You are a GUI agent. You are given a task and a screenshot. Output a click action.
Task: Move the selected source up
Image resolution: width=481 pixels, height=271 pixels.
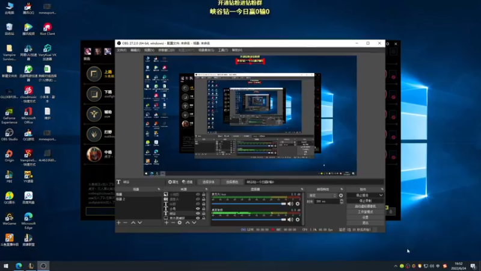click(x=188, y=222)
